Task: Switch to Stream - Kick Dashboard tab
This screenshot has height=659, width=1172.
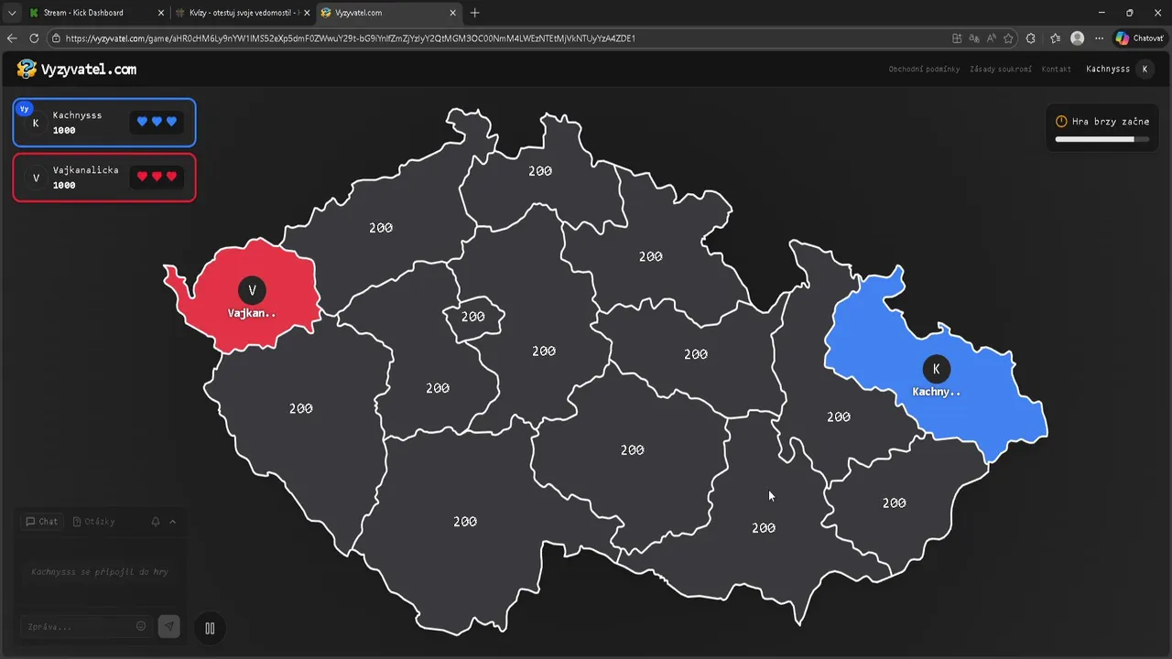Action: [95, 13]
